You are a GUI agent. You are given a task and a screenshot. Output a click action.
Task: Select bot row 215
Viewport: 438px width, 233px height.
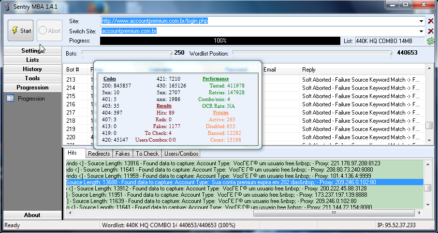point(244,96)
